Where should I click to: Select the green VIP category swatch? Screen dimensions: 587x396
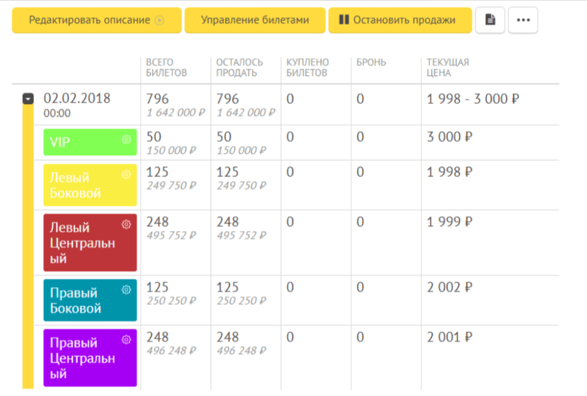(x=90, y=142)
